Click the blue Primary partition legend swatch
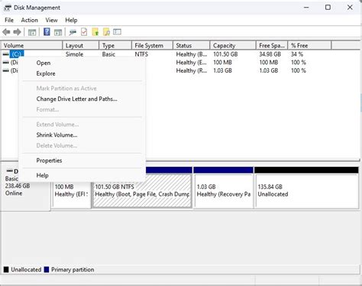The width and height of the screenshot is (362, 286). 47,270
